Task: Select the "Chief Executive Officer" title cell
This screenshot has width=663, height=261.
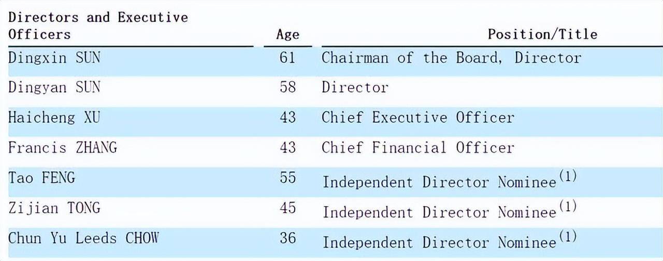Action: coord(417,117)
